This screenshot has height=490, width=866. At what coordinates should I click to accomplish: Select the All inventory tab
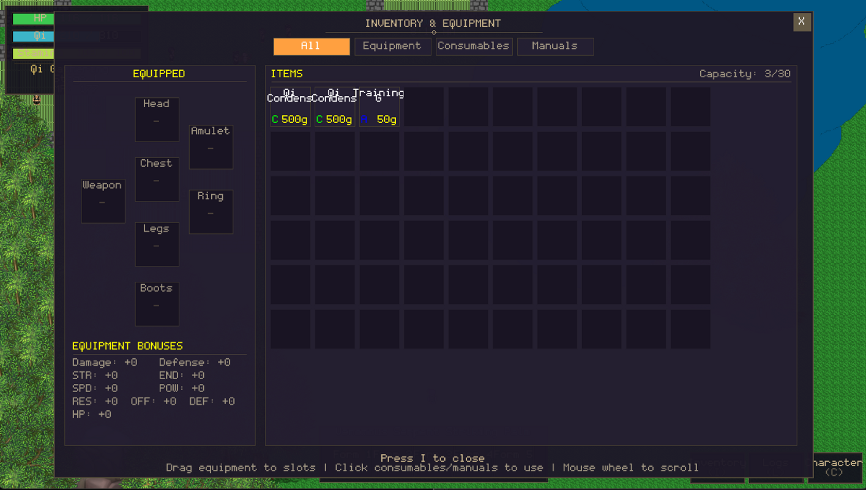(312, 46)
